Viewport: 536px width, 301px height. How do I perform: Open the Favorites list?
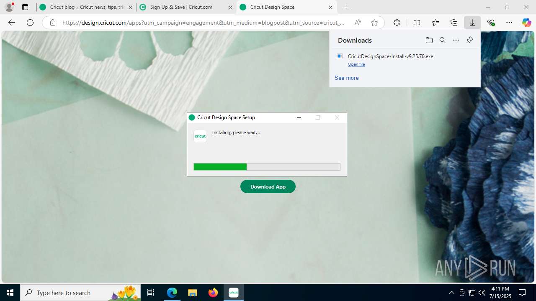(435, 23)
